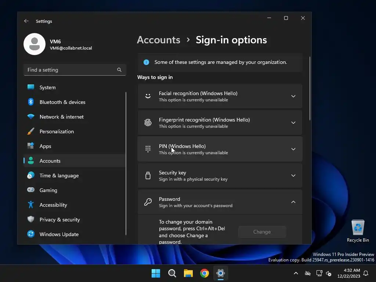
Task: Select Accessibility label
Action: [53, 205]
